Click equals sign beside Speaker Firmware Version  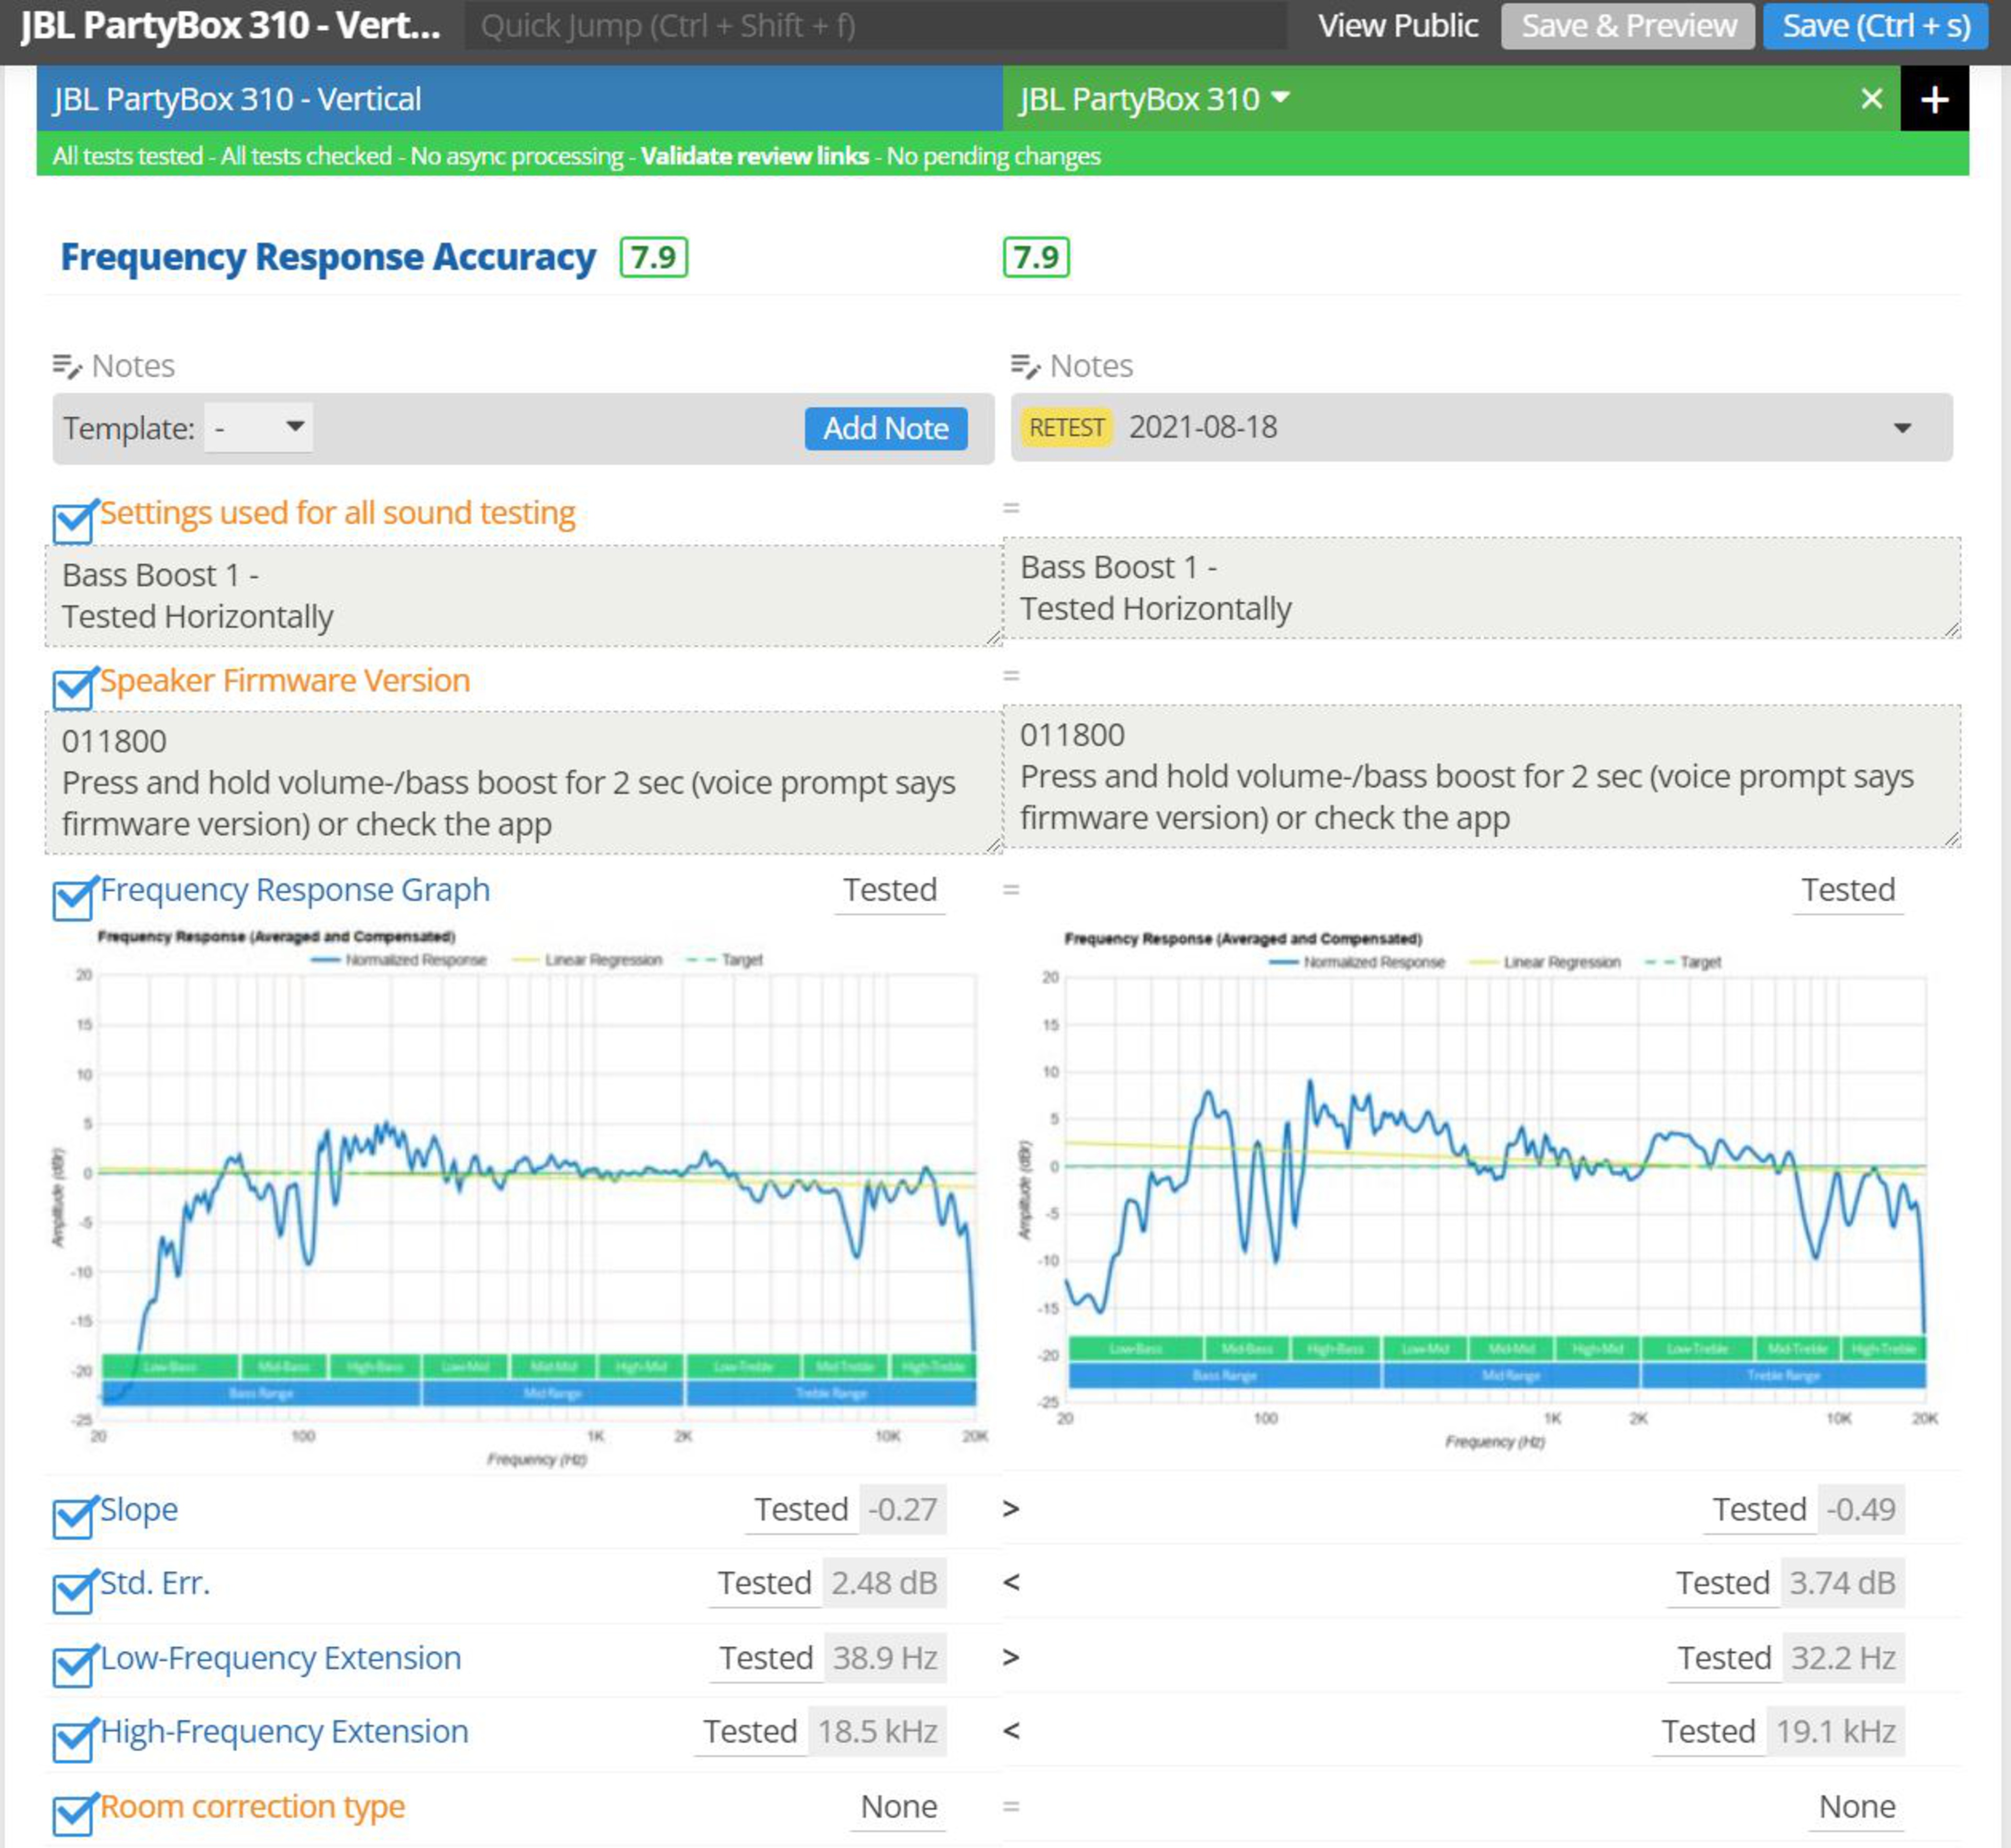pyautogui.click(x=1011, y=676)
